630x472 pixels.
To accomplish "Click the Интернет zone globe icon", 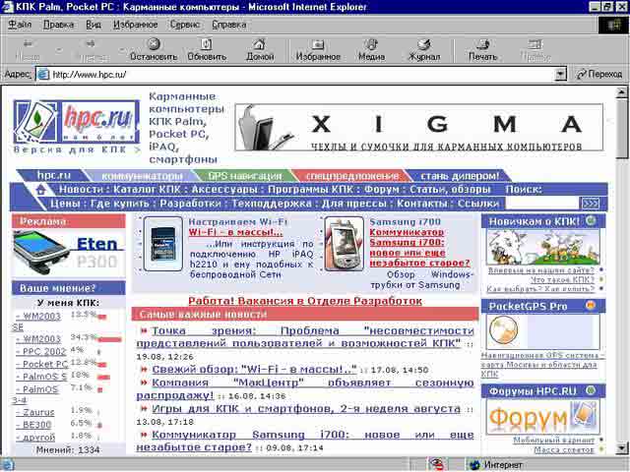I will [474, 465].
